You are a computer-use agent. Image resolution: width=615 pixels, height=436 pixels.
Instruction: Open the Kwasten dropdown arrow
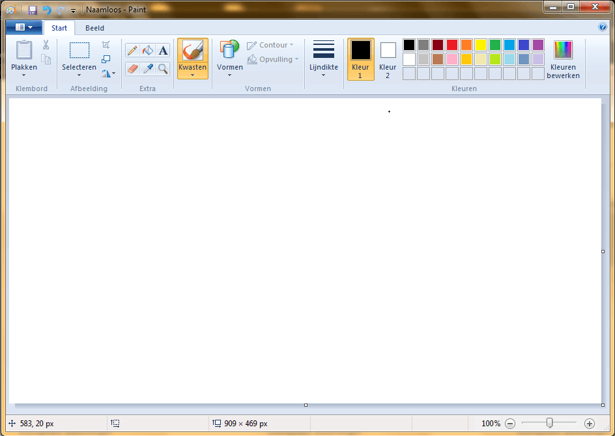point(193,75)
